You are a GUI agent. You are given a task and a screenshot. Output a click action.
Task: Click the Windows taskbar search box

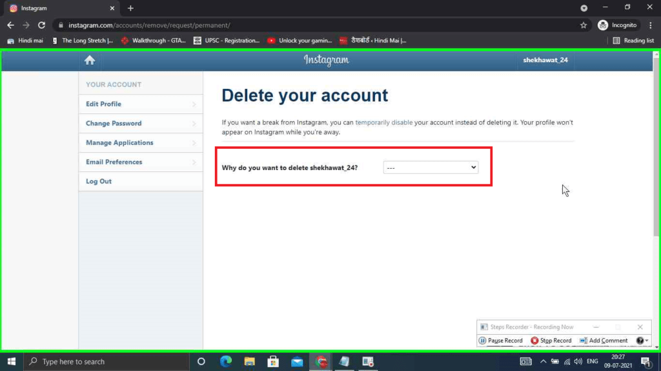click(107, 361)
